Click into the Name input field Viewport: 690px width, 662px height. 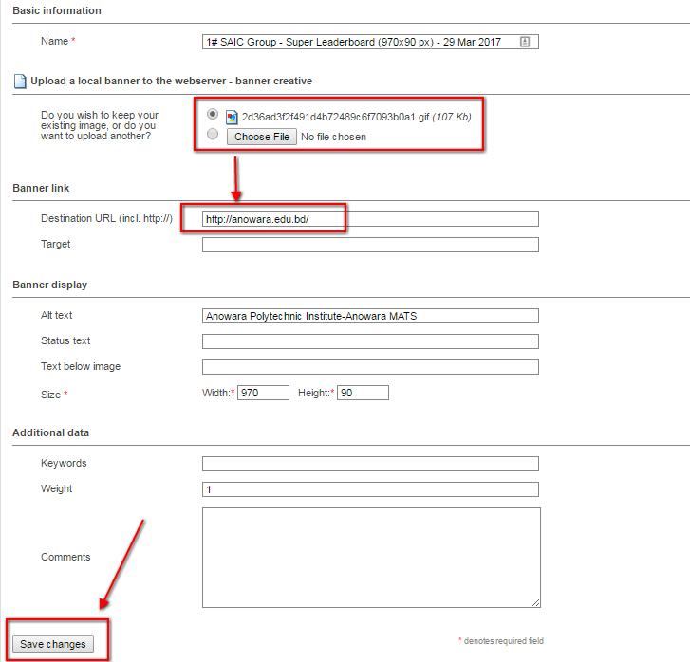[x=370, y=42]
